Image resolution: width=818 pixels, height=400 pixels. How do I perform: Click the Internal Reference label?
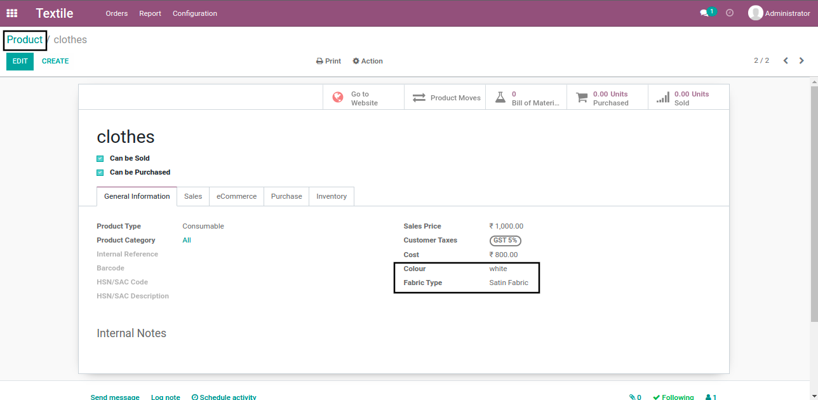coord(128,255)
